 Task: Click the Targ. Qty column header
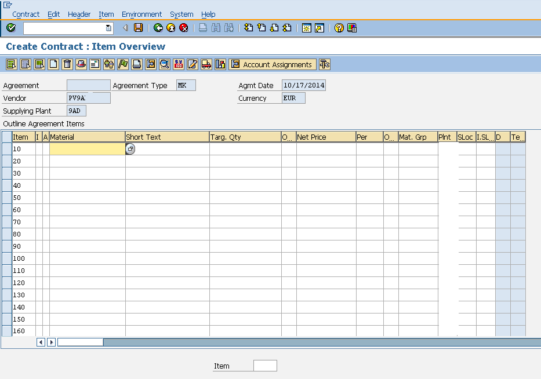tap(245, 137)
